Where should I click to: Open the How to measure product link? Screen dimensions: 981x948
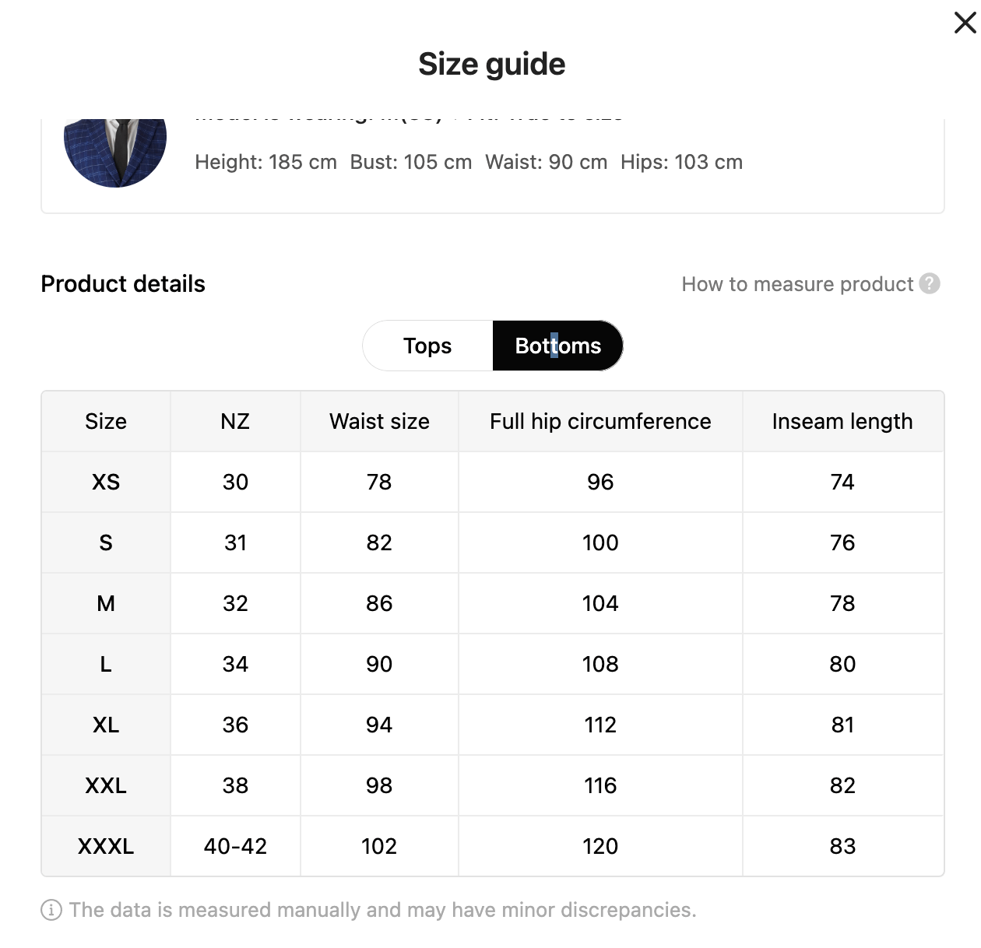pos(797,284)
